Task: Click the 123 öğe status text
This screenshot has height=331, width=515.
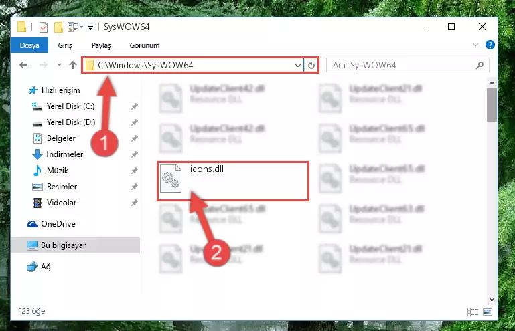Action: pyautogui.click(x=32, y=311)
